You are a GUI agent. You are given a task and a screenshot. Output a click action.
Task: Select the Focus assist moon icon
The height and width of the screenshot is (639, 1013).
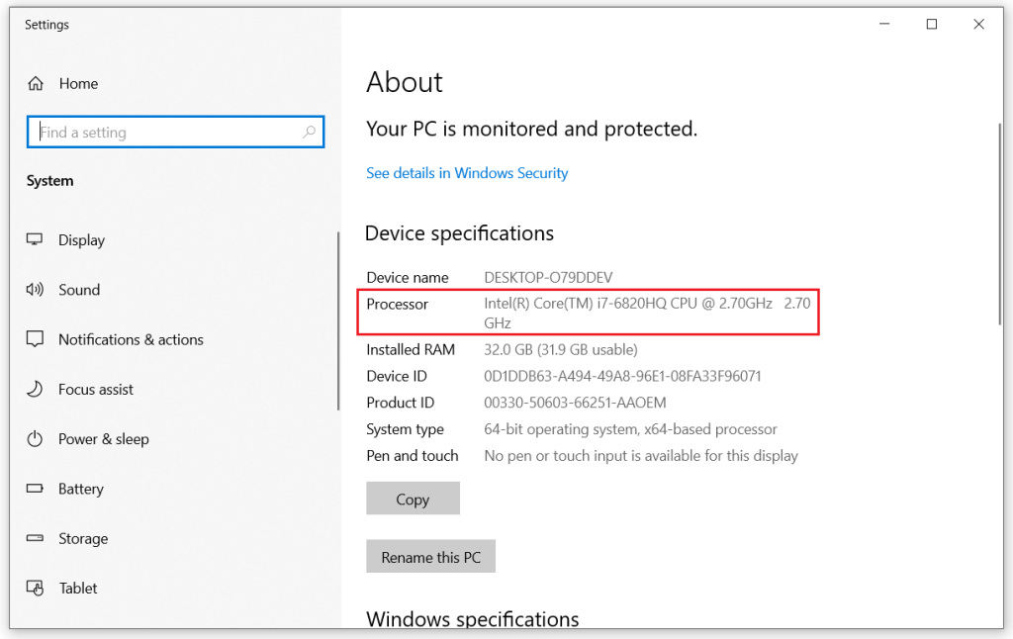coord(35,389)
